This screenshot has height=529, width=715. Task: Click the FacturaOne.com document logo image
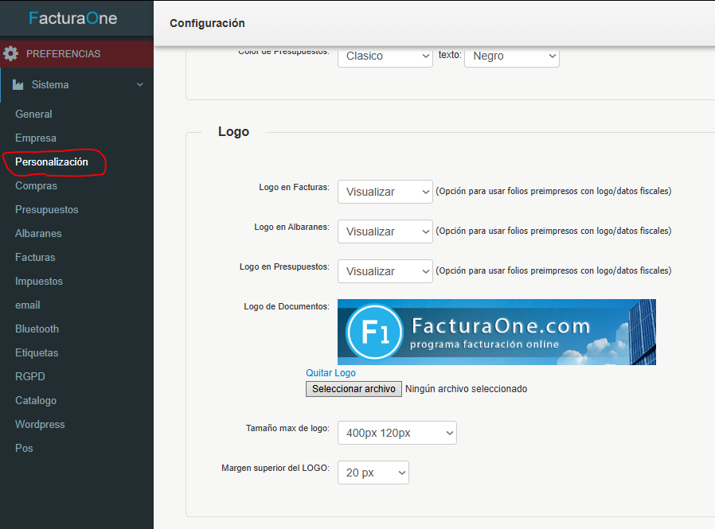(497, 333)
